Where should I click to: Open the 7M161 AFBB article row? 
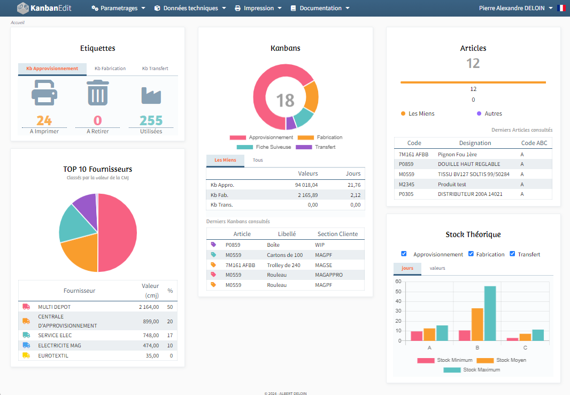413,154
